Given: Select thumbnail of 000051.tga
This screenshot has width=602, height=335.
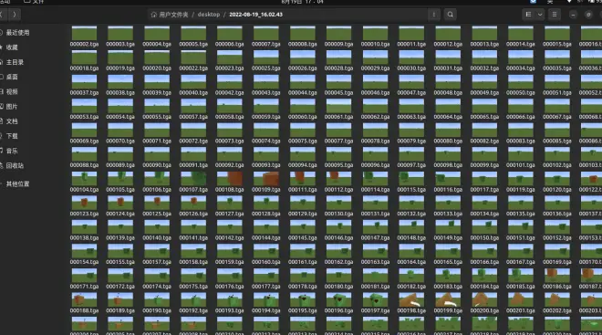Looking at the screenshot, I should (x=557, y=81).
